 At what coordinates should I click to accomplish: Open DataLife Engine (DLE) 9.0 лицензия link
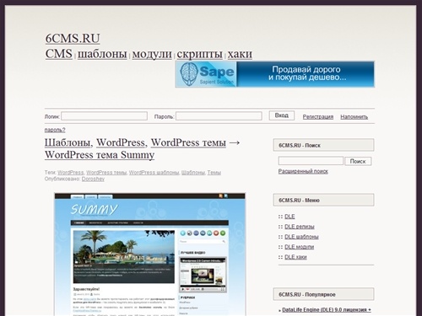point(327,310)
